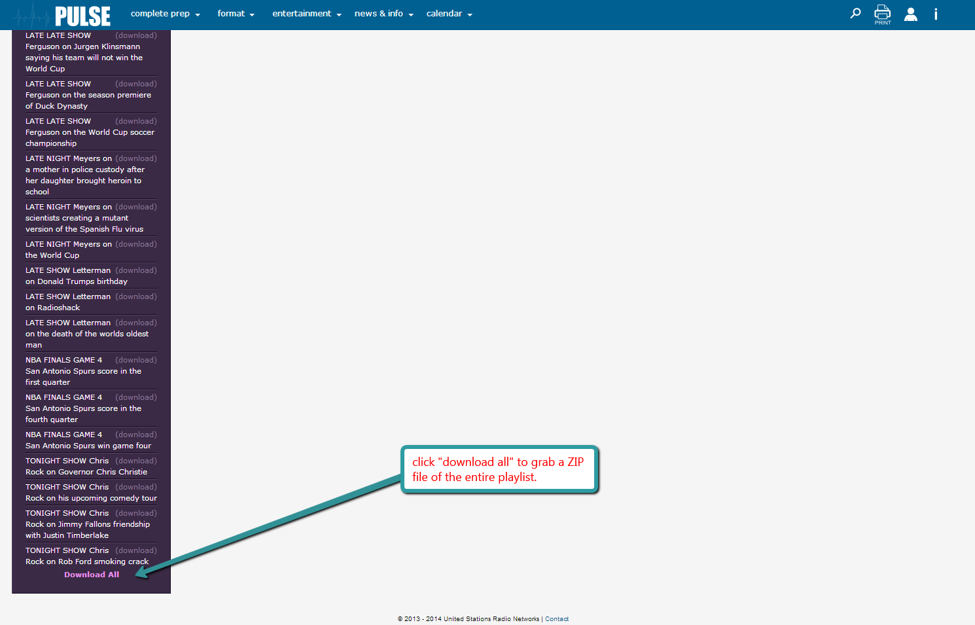Download Letterman Donald Trumps birthday clip
Image resolution: width=975 pixels, height=625 pixels.
pos(136,270)
